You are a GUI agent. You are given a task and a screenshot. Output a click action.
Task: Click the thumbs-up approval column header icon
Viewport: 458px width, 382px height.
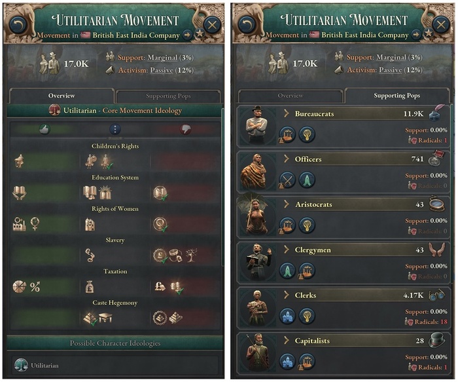pyautogui.click(x=44, y=129)
